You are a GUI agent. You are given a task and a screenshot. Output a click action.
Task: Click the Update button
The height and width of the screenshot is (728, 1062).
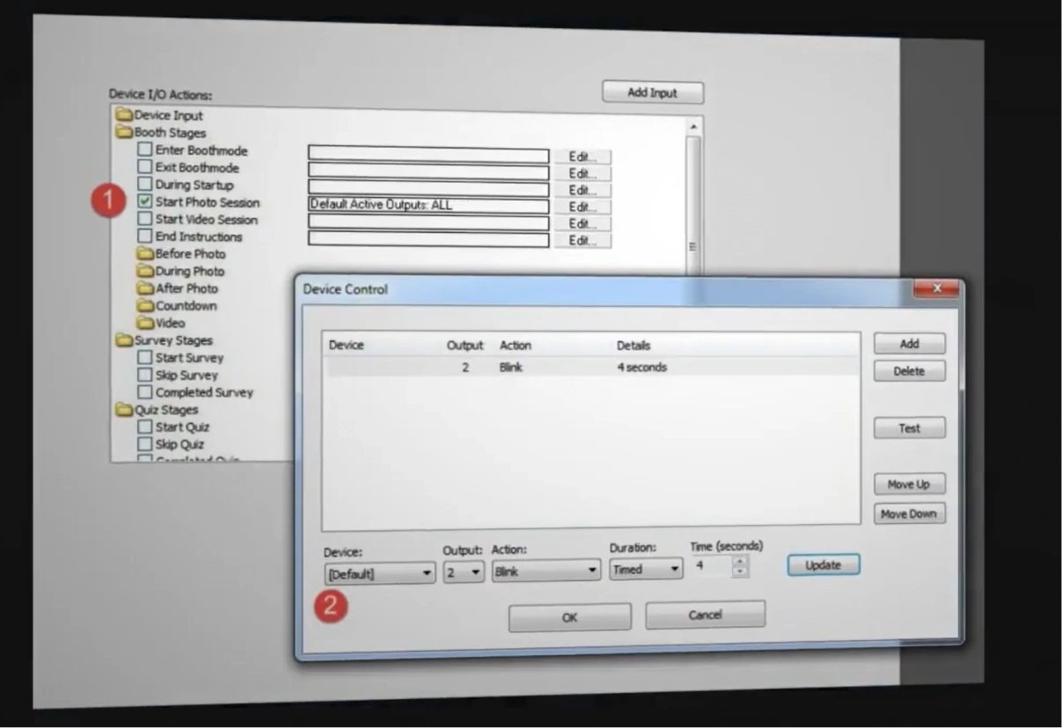click(823, 564)
